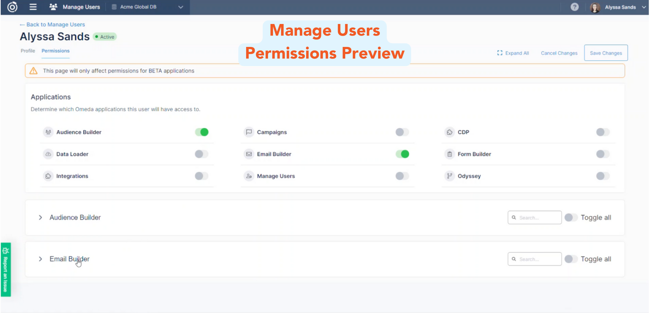Switch to the Profile tab
Screen dimensions: 650x313
point(28,51)
